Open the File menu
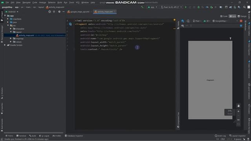Image resolution: width=251 pixels, height=141 pixels. pyautogui.click(x=7, y=3)
